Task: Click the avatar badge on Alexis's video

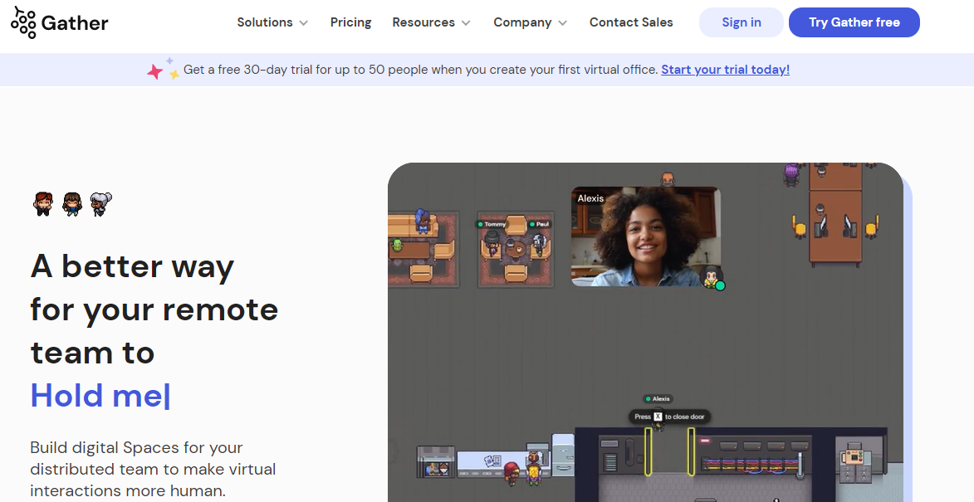Action: pos(712,277)
